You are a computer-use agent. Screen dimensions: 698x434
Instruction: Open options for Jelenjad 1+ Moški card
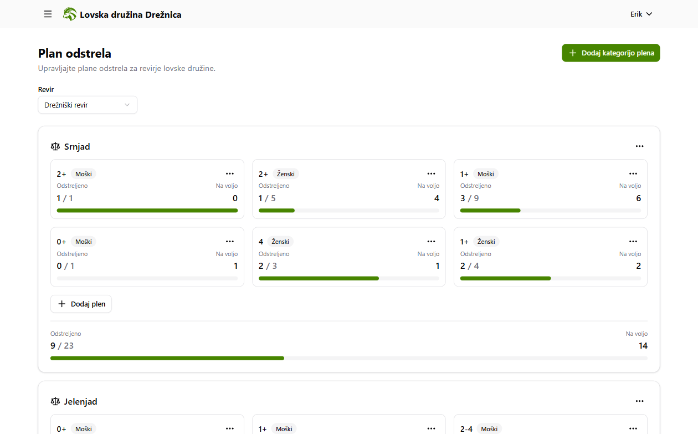431,428
